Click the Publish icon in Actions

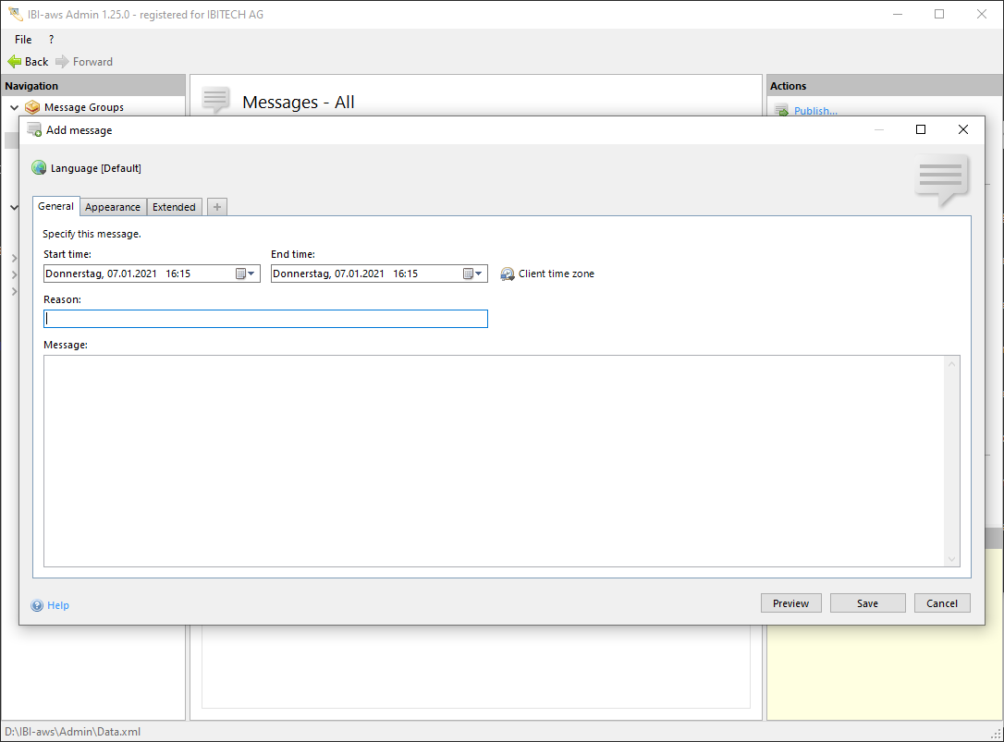tap(781, 111)
